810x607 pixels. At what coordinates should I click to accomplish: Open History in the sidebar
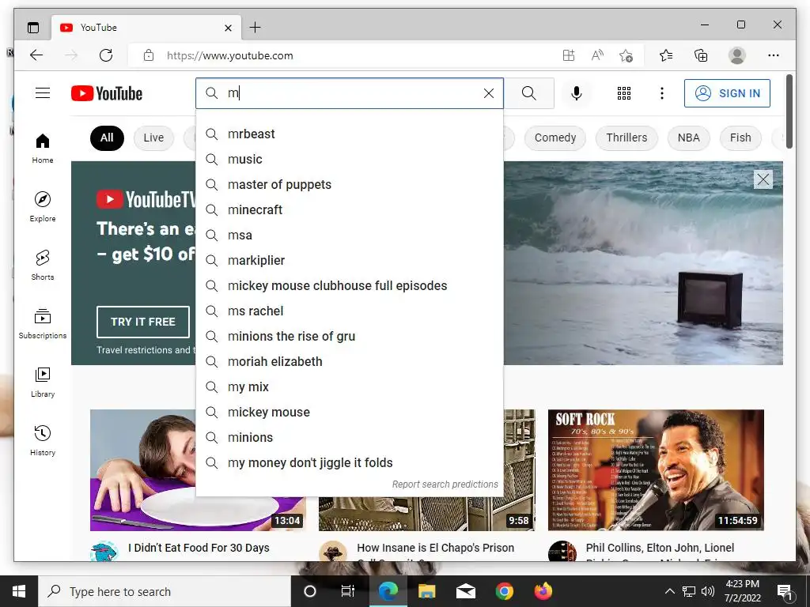pyautogui.click(x=43, y=440)
